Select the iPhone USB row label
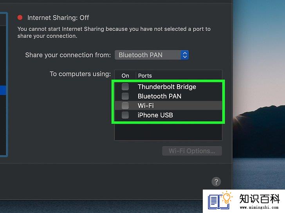This screenshot has height=213, width=285. point(155,115)
